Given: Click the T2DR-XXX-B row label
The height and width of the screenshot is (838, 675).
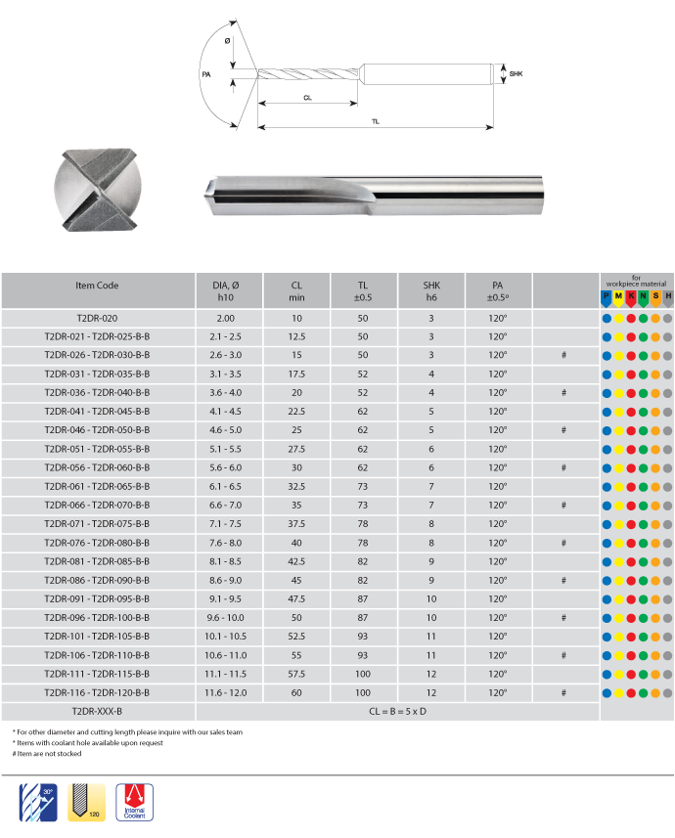Looking at the screenshot, I should pos(97,712).
